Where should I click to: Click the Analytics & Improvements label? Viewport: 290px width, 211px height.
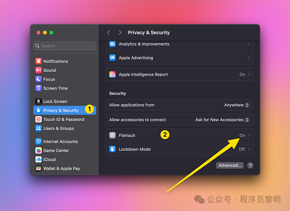pos(144,44)
